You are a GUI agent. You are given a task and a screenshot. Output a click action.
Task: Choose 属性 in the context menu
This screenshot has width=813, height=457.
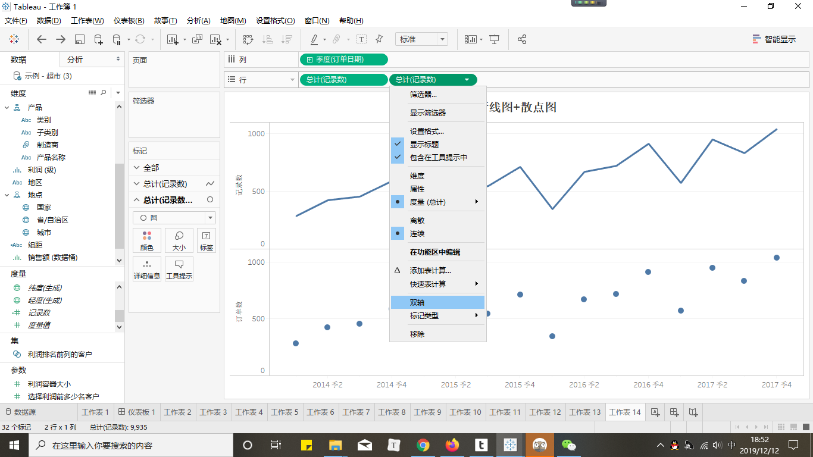[x=437, y=189]
